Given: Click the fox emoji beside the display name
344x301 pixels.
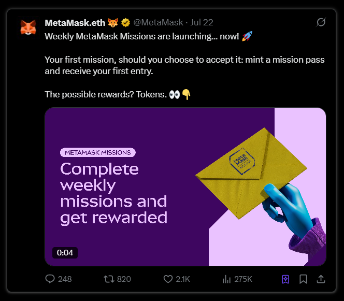Looking at the screenshot, I should click(x=113, y=23).
